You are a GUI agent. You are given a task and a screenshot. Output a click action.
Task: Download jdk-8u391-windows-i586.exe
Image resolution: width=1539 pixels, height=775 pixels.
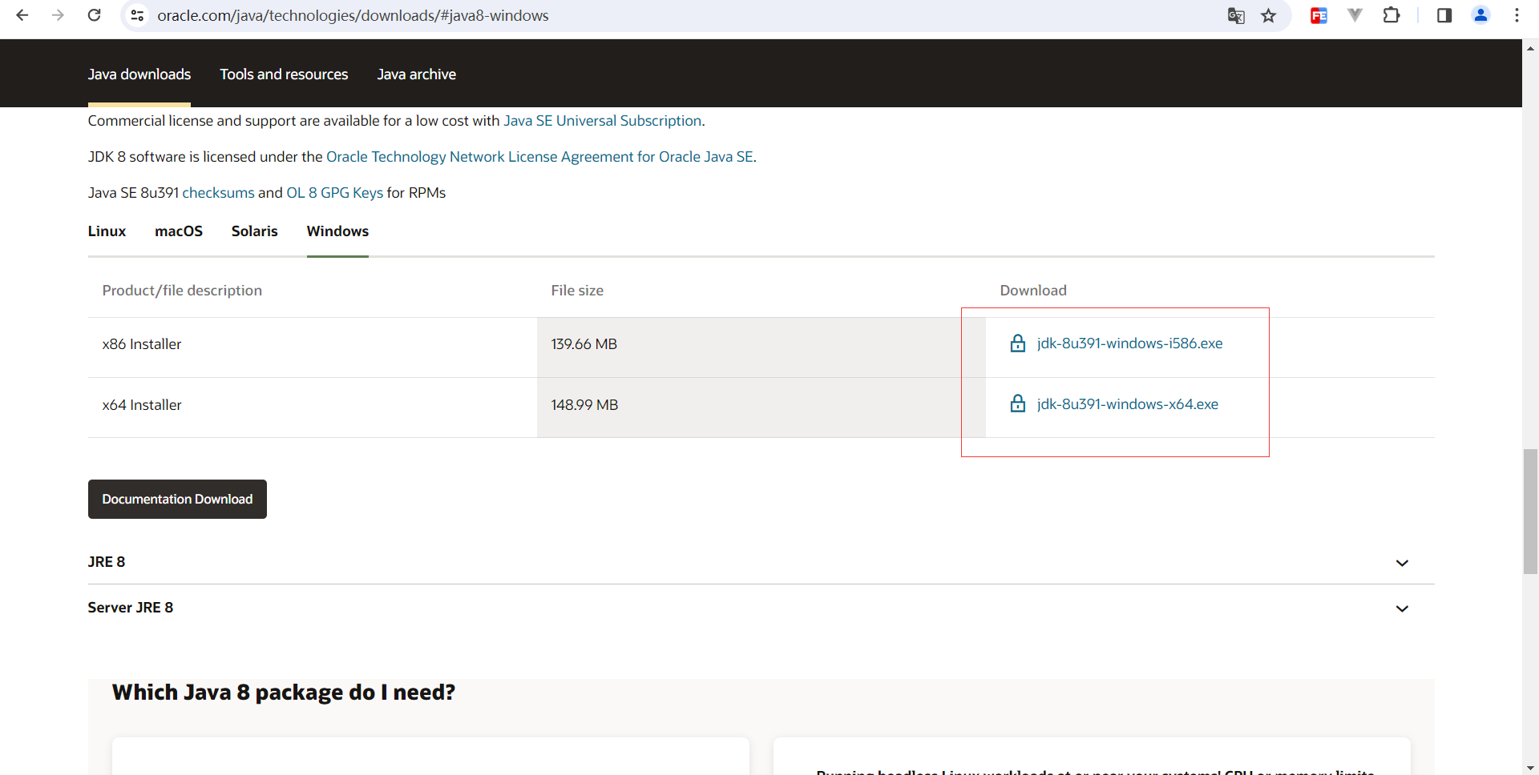pyautogui.click(x=1129, y=343)
